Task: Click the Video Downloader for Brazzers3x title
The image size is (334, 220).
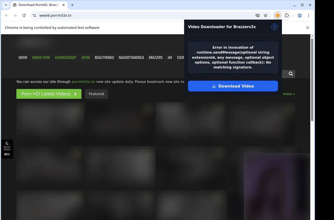Action: [222, 27]
